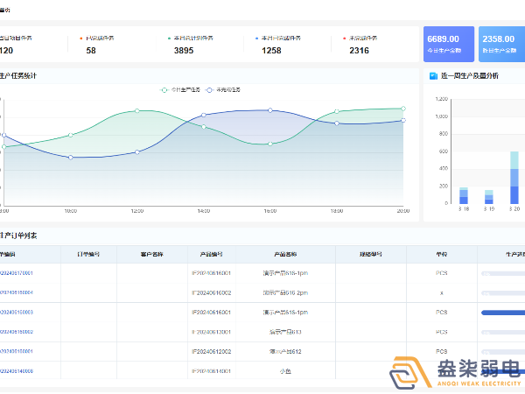This screenshot has height=394, width=525.
Task: Click the tall 3-20 stacked bar
Action: click(x=514, y=178)
